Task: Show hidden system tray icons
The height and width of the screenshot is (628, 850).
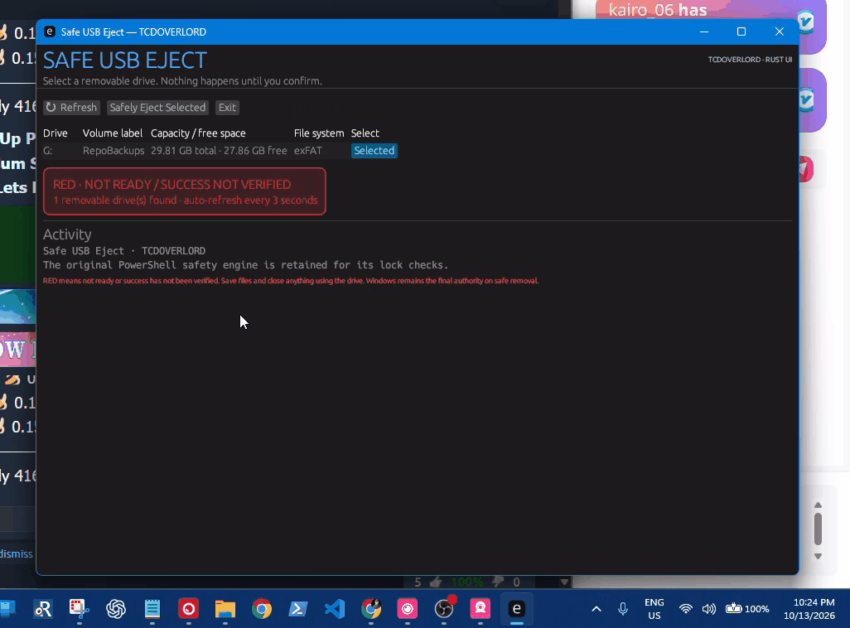Action: 596,609
